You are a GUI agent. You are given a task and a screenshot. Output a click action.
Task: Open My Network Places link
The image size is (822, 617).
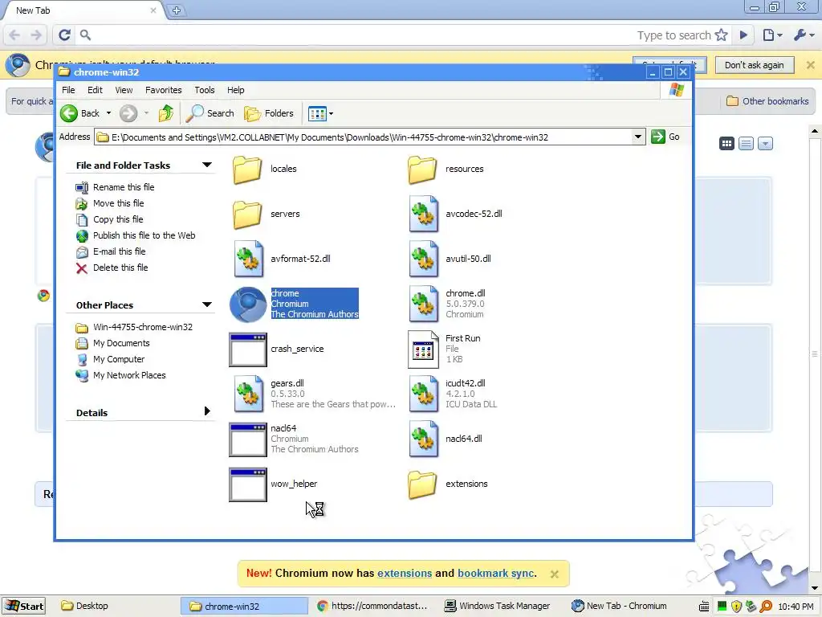pos(129,376)
